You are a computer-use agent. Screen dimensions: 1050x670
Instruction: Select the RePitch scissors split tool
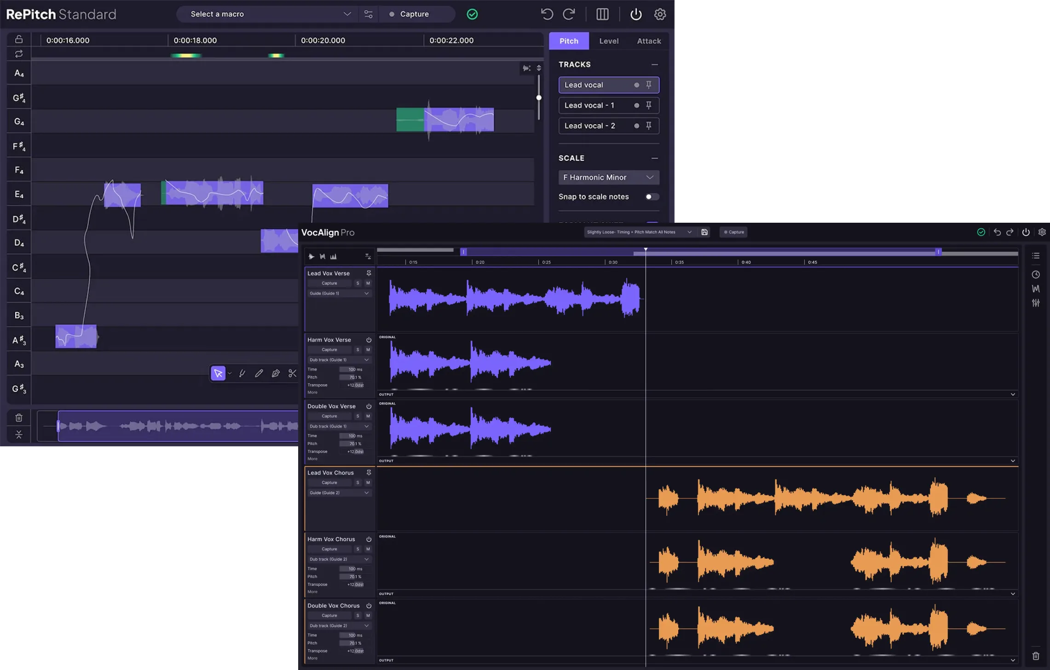coord(292,373)
